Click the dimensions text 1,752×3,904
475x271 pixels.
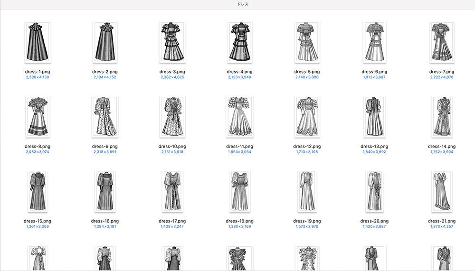[442, 152]
